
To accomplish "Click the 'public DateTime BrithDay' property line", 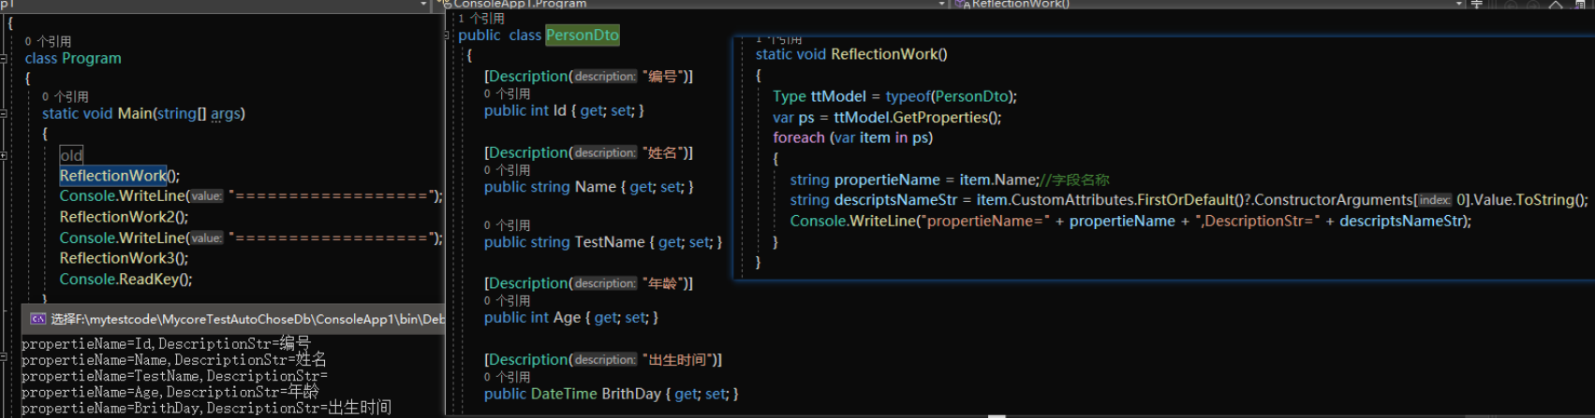I will tap(612, 395).
